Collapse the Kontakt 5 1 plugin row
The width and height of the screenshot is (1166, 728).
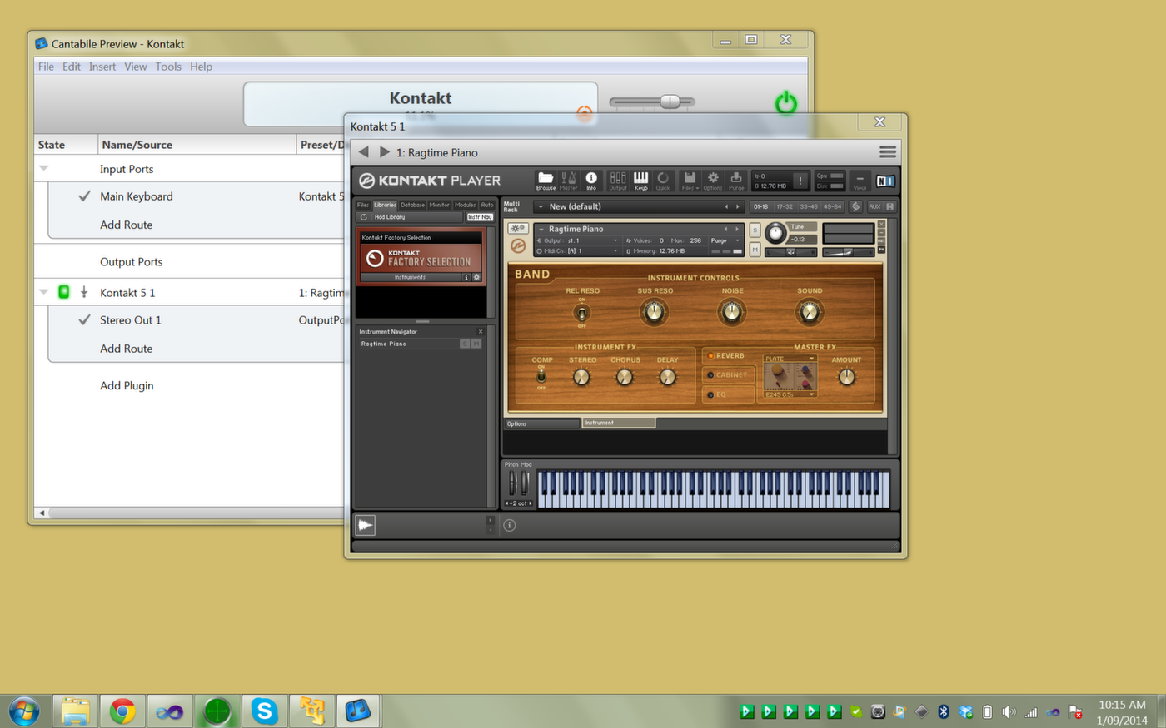44,292
